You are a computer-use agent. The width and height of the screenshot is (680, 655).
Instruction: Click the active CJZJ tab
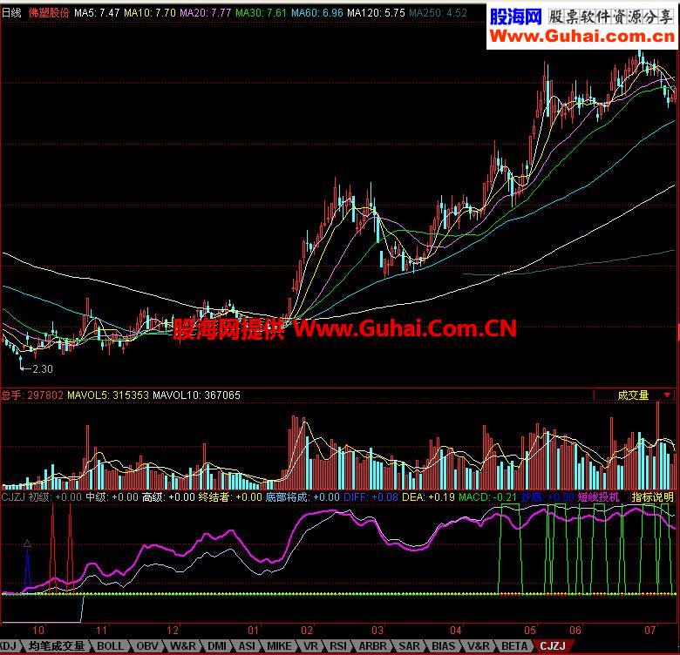[553, 646]
